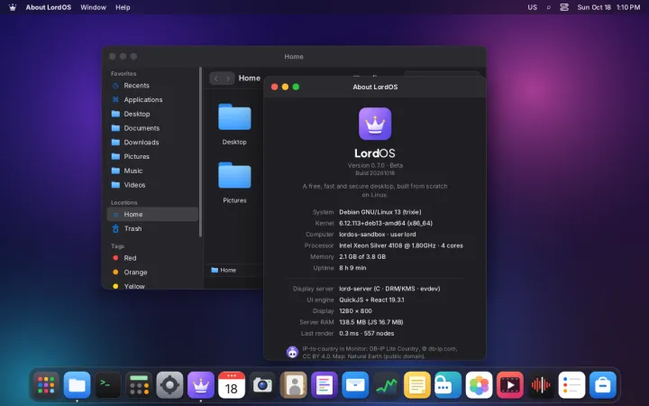Launch the Camera app from dock
Image resolution: width=649 pixels, height=406 pixels.
tap(262, 385)
